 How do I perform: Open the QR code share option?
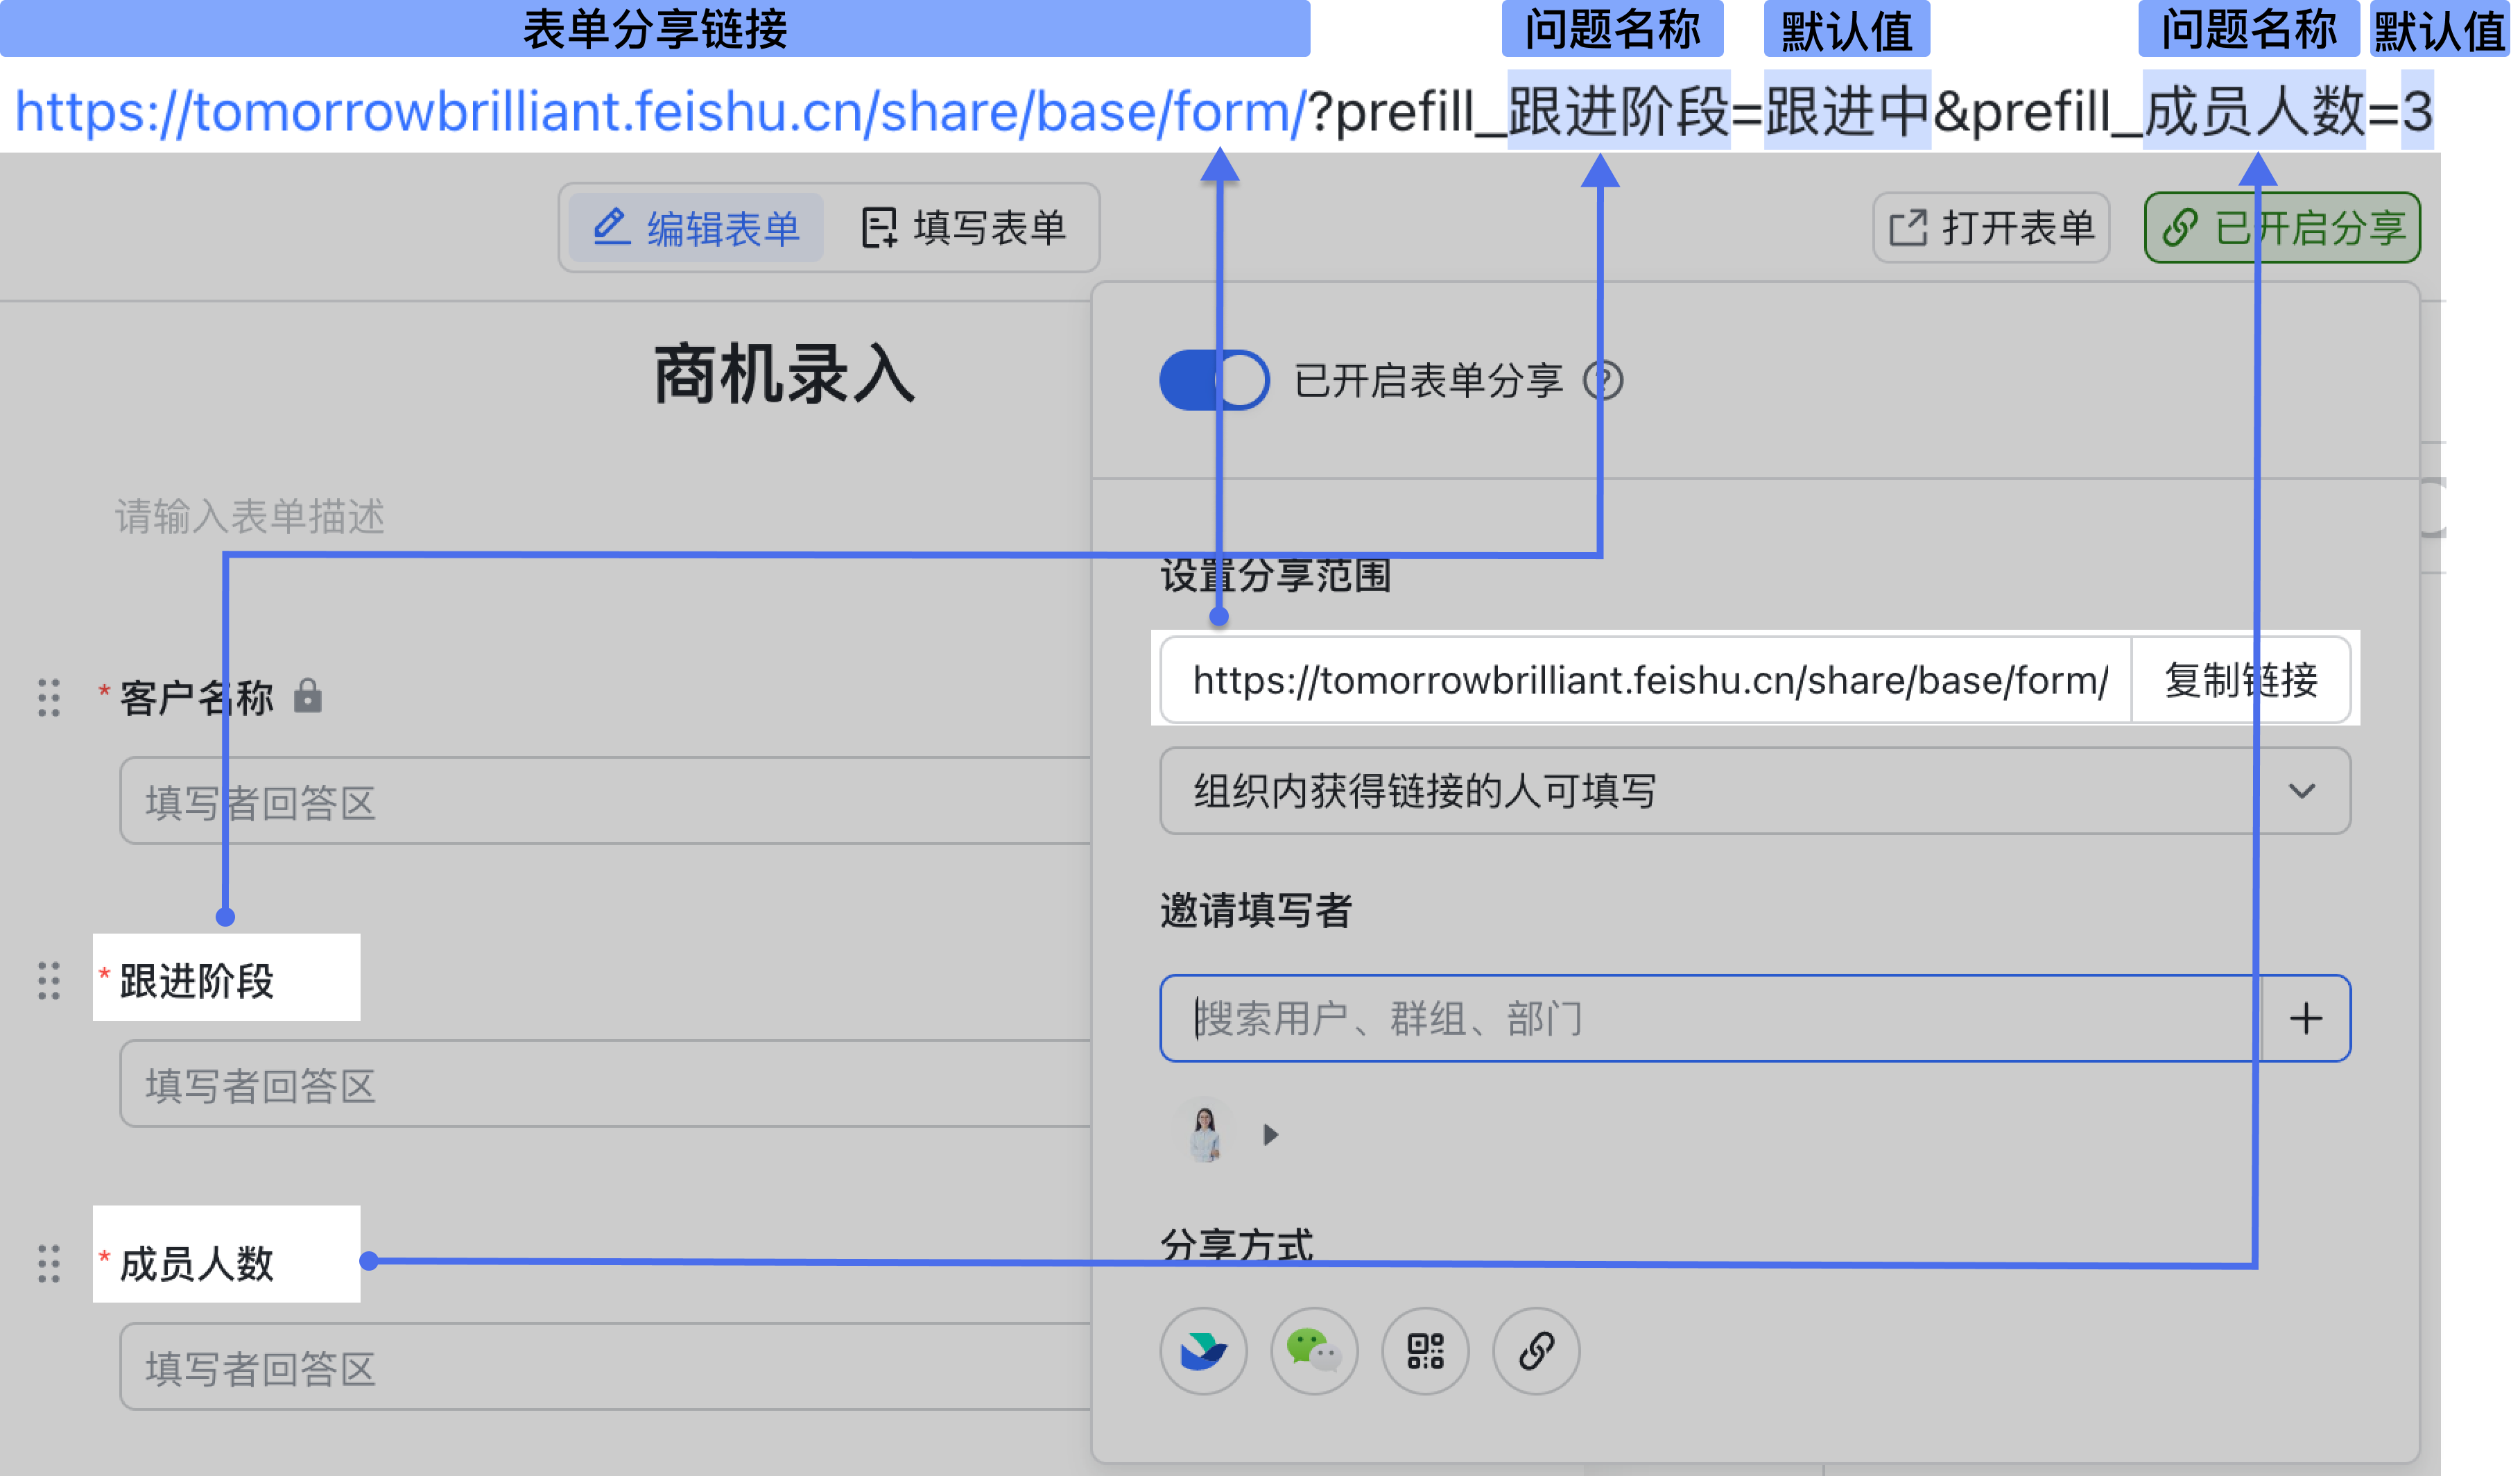tap(1425, 1351)
